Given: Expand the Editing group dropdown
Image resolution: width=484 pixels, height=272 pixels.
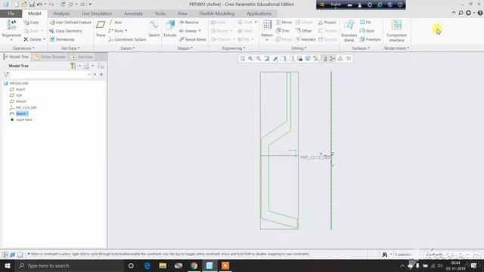Looking at the screenshot, I should tap(299, 48).
